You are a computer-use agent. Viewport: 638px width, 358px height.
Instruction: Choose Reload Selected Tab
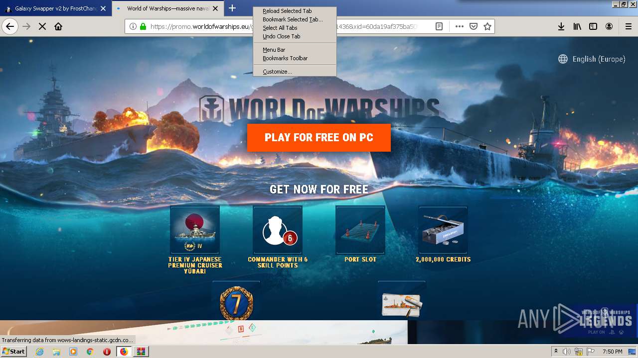(295, 11)
